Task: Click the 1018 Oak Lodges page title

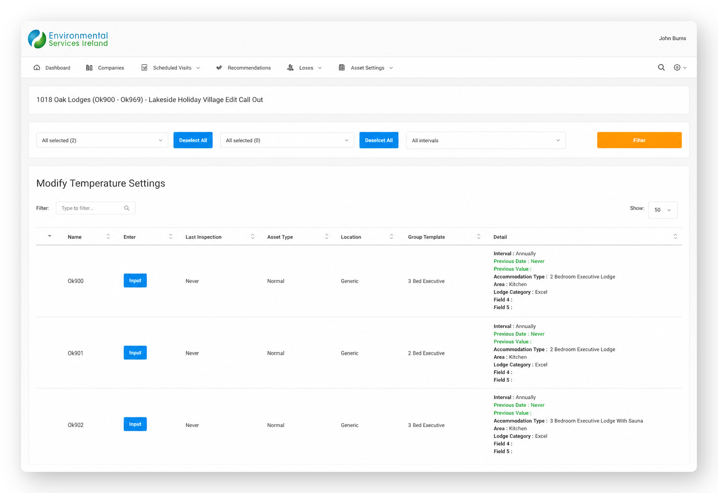Action: pyautogui.click(x=150, y=100)
